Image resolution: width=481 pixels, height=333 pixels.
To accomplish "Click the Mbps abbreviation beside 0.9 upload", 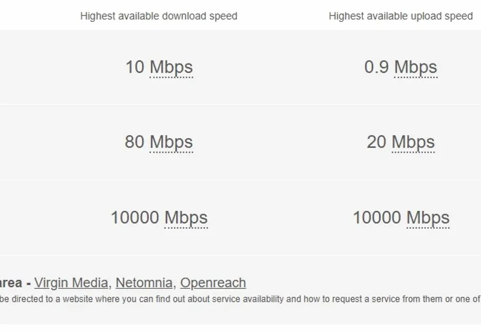I will pos(415,67).
